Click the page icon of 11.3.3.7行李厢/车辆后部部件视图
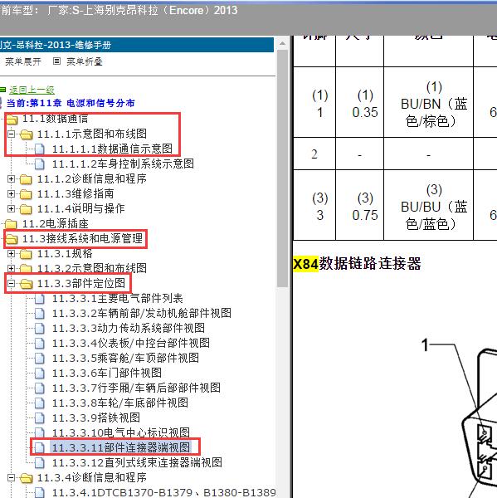This screenshot has height=498, width=497. tap(40, 388)
